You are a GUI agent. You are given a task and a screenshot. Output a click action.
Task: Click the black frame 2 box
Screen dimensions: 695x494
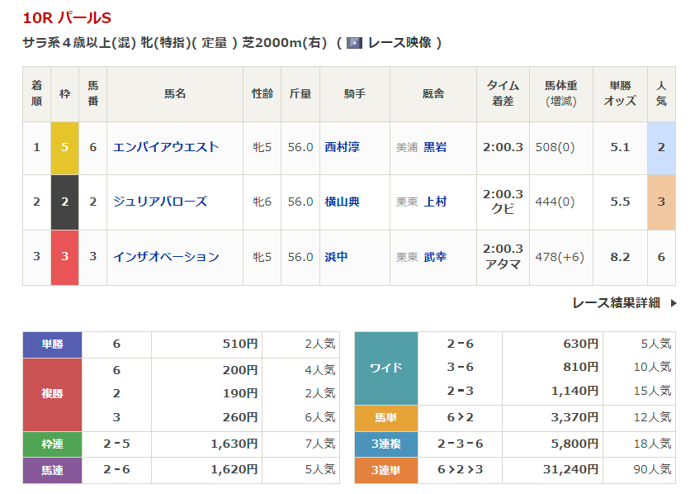coord(65,202)
